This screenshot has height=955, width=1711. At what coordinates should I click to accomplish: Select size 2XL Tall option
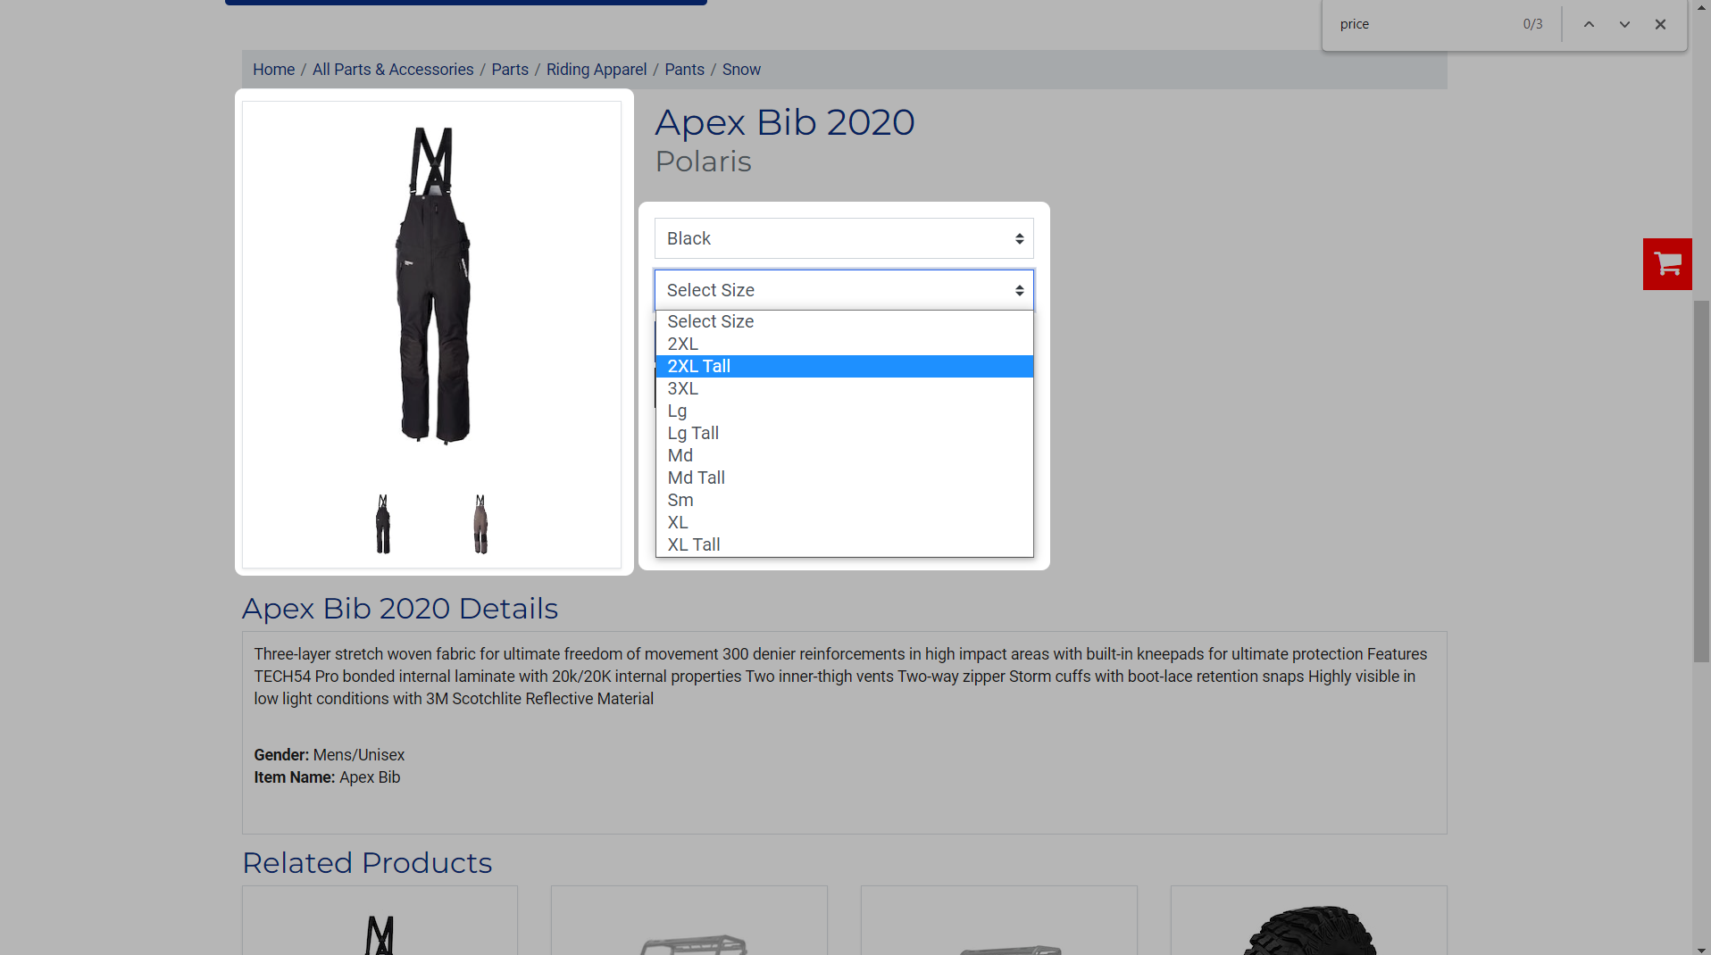coord(844,366)
